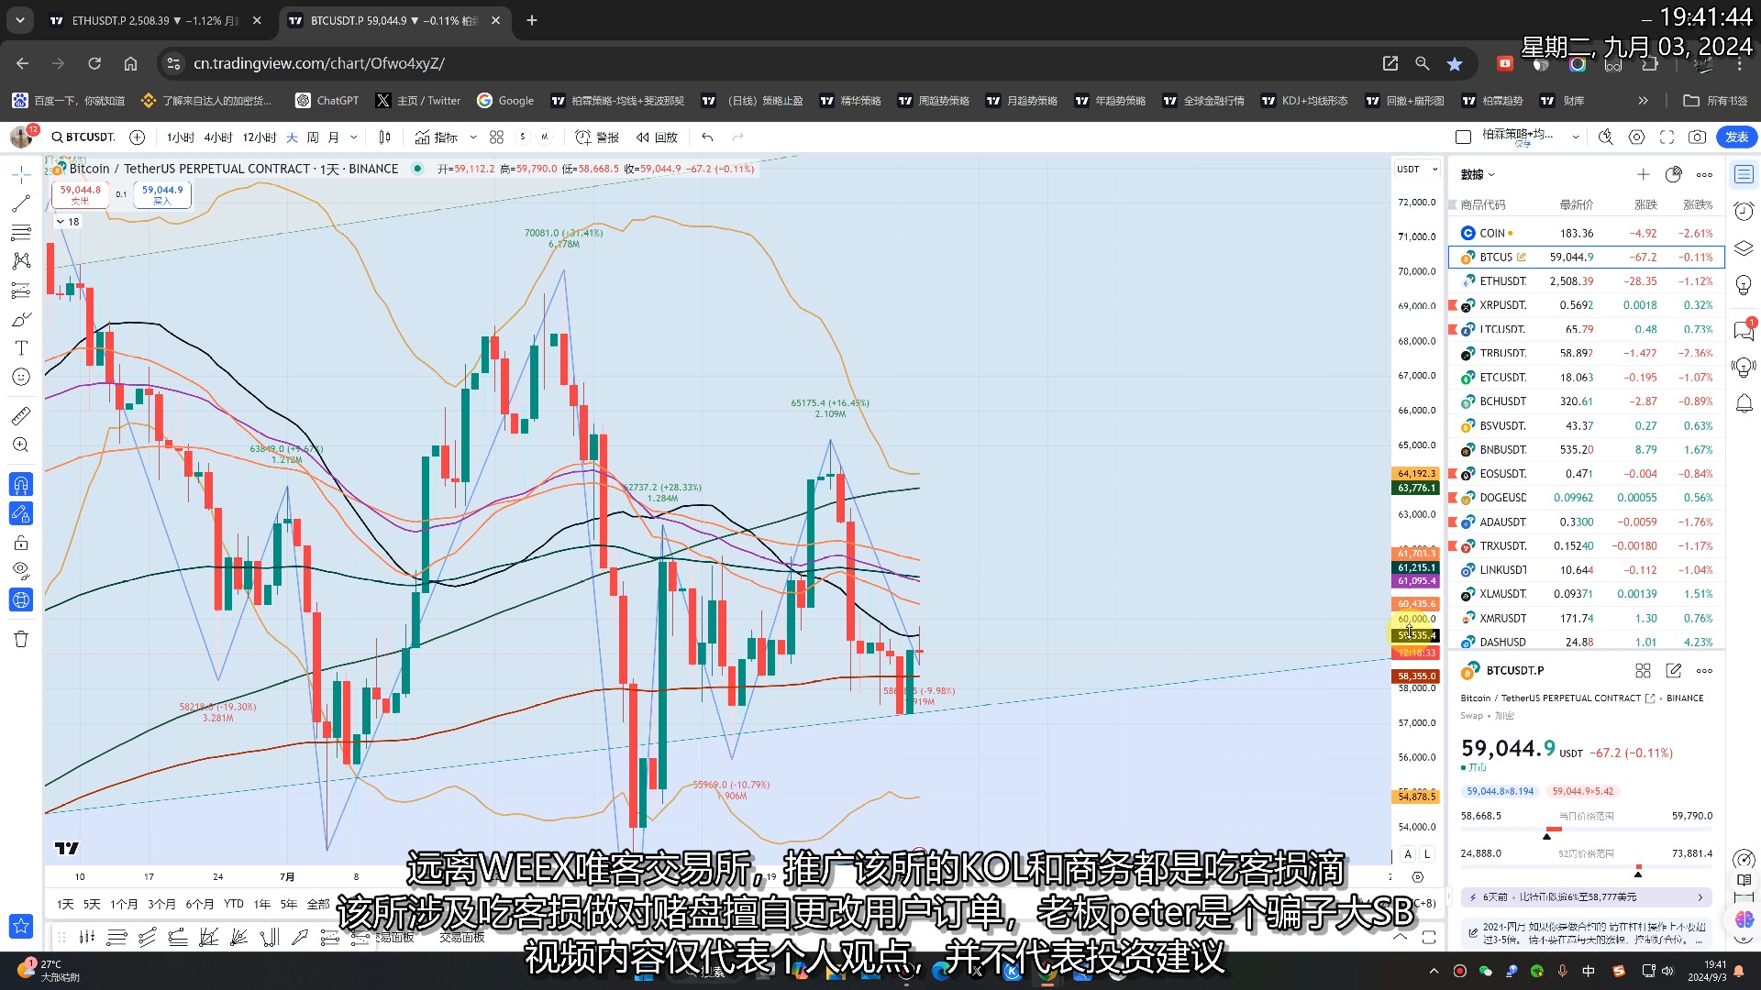Open chart settings hexagon icon
The image size is (1761, 990).
pyautogui.click(x=1636, y=137)
